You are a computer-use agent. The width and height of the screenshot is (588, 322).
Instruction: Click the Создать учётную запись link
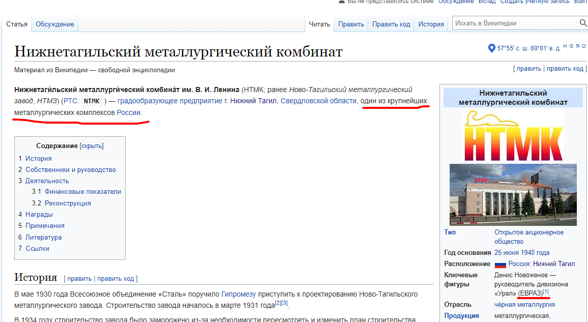(535, 2)
